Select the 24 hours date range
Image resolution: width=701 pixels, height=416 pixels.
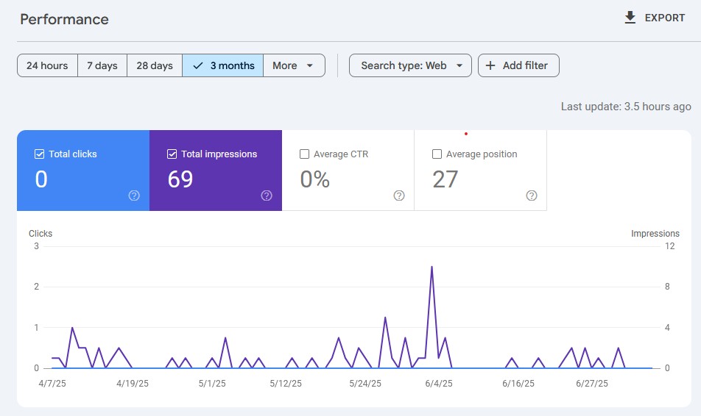(47, 65)
